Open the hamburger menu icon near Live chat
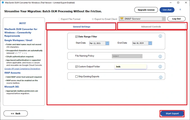Viewport: 190px width, 120px height. (x=180, y=10)
